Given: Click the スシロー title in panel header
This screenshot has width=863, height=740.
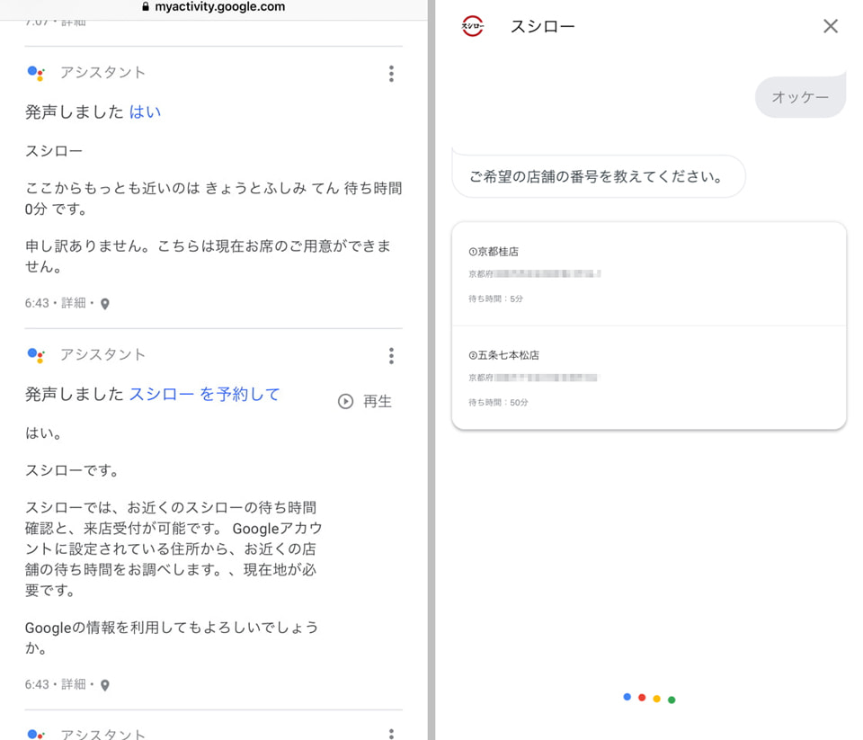Looking at the screenshot, I should point(542,26).
